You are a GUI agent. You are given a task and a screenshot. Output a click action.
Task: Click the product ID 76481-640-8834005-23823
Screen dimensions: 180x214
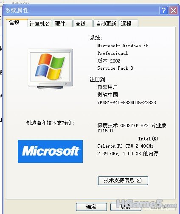coord(127,103)
